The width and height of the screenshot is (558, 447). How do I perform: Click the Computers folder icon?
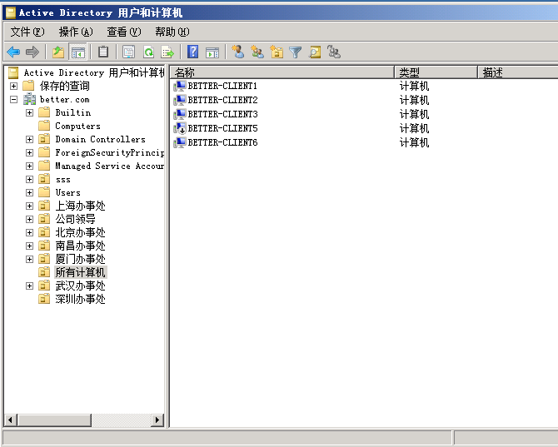44,126
